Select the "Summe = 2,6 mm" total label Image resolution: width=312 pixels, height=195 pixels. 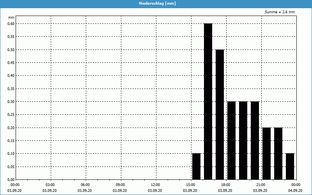(280, 12)
